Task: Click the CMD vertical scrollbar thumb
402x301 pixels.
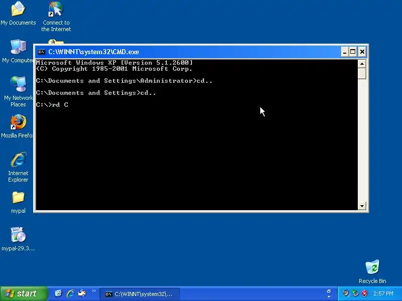Action: click(362, 73)
